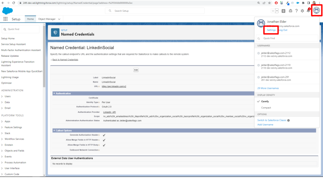Select Comfy display density
This screenshot has height=182, width=323.
point(265,101)
